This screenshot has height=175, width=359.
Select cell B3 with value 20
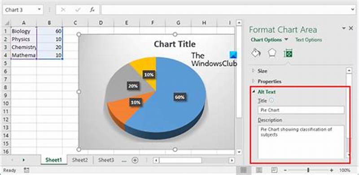tap(49, 47)
